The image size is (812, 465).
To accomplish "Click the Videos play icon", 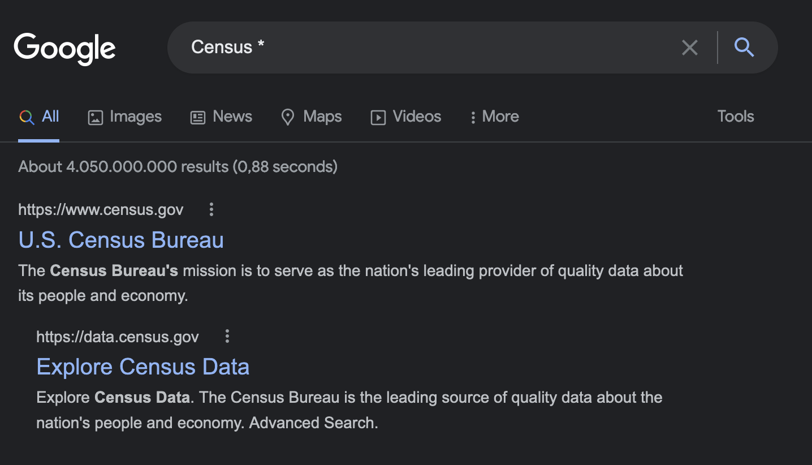I will click(x=378, y=117).
